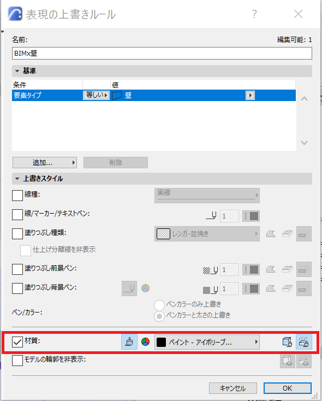Enable the 線種 checkbox
The height and width of the screenshot is (401, 322).
(x=17, y=196)
